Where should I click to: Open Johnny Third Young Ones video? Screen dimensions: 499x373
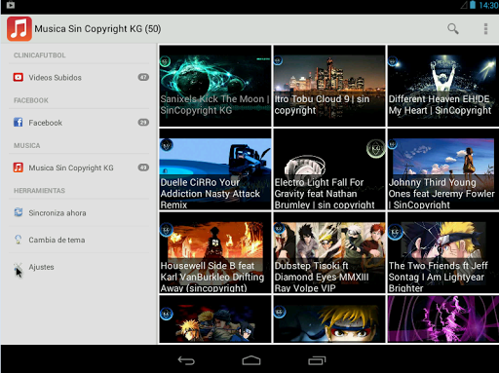pos(443,169)
